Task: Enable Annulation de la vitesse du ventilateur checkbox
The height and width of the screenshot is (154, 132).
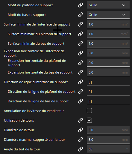Action: 89,111
